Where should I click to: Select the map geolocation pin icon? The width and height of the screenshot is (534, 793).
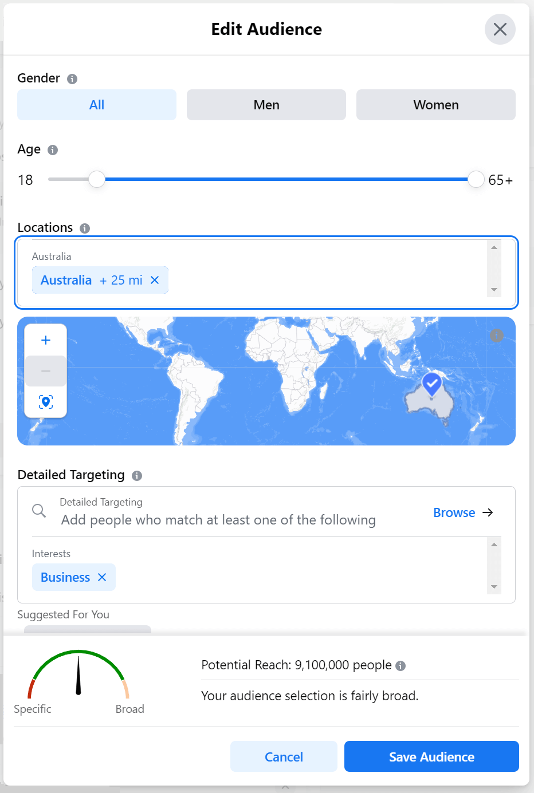(x=45, y=402)
